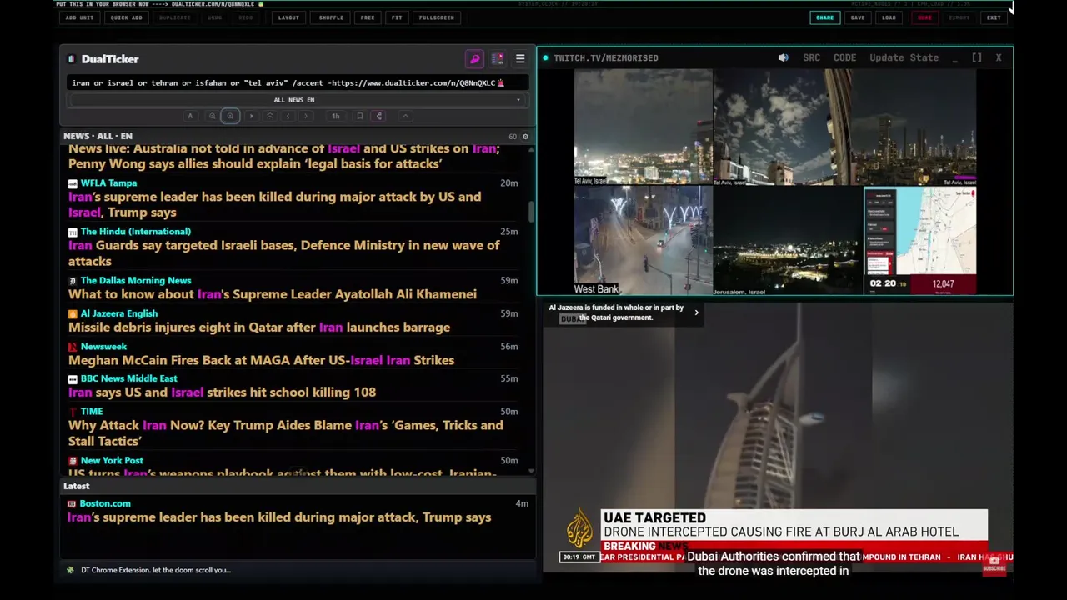
Task: Open the LAYOUT menu
Action: 288,17
